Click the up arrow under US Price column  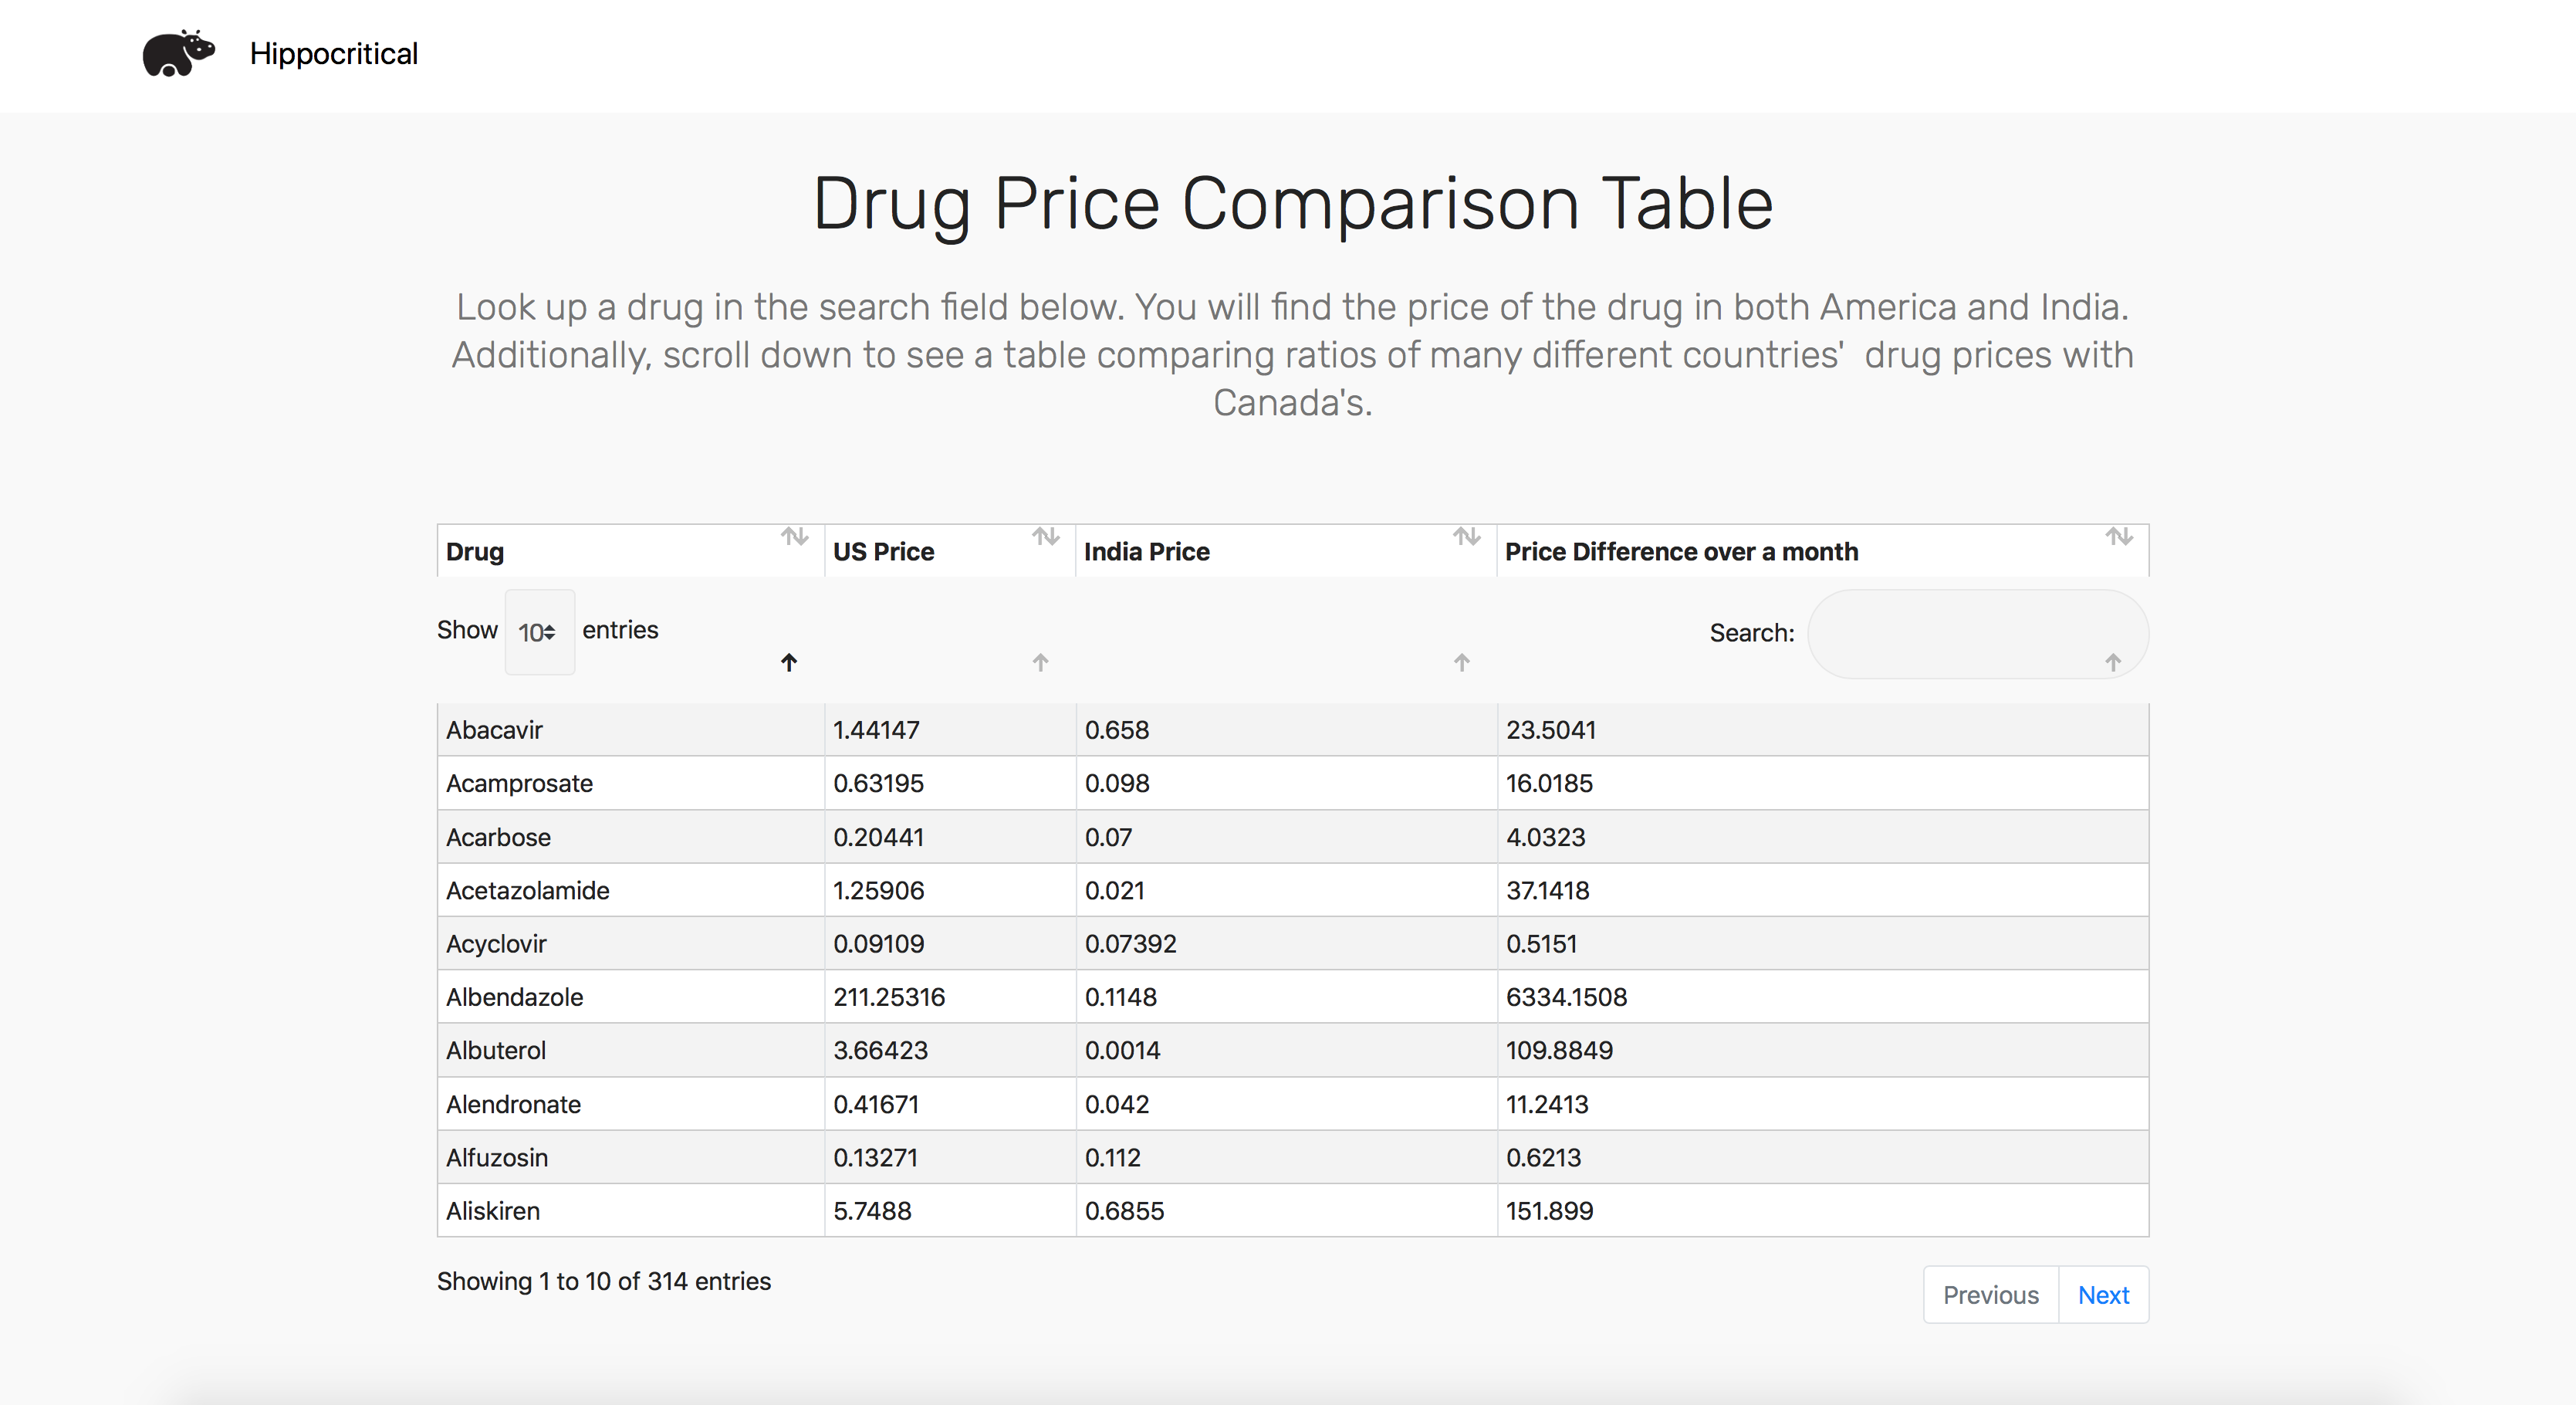click(1040, 662)
